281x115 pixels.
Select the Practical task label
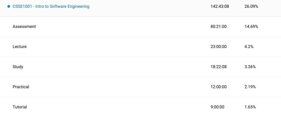[x=21, y=87]
